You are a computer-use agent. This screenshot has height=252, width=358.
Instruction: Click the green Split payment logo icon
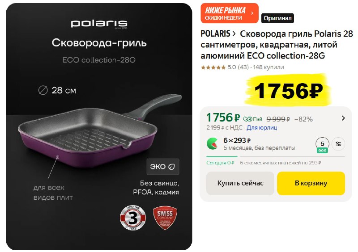pos(212,144)
